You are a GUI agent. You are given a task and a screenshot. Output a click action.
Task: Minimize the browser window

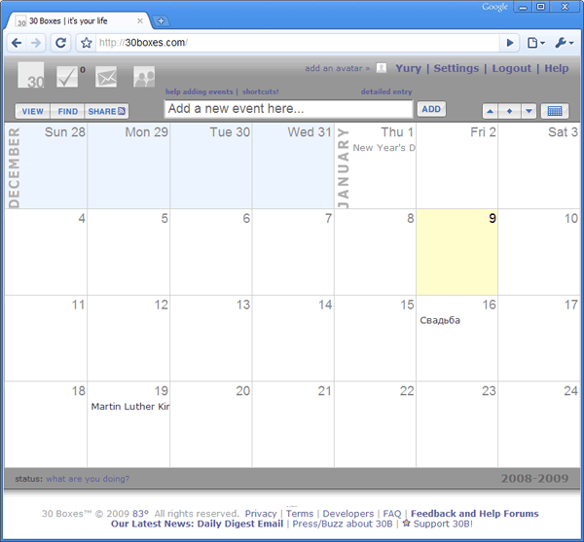point(524,7)
